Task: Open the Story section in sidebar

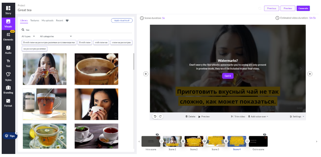Action: [x=8, y=10]
